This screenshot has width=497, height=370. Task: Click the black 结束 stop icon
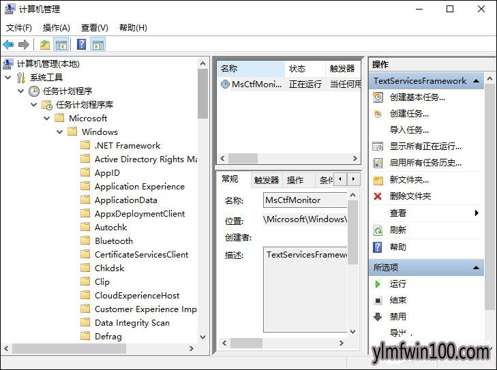pyautogui.click(x=378, y=300)
